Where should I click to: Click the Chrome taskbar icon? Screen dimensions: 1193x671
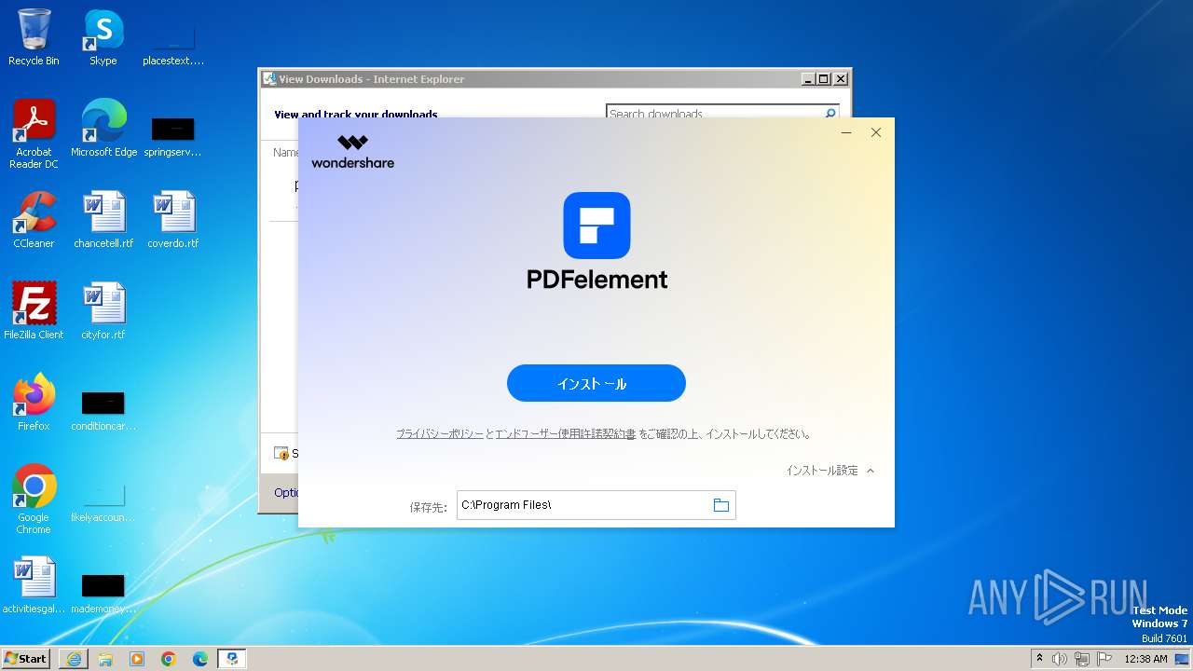click(x=169, y=659)
